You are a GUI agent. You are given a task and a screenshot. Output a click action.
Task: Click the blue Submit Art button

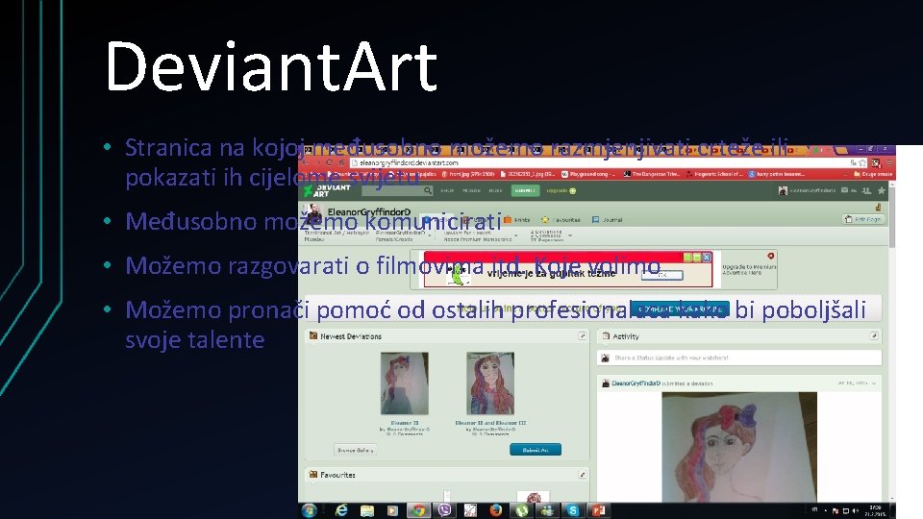(x=536, y=450)
